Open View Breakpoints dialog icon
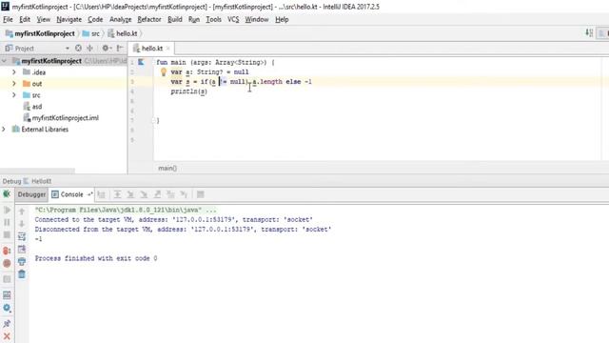The width and height of the screenshot is (609, 343). (x=7, y=251)
